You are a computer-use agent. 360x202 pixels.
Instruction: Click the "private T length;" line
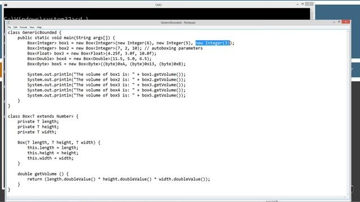coord(38,122)
